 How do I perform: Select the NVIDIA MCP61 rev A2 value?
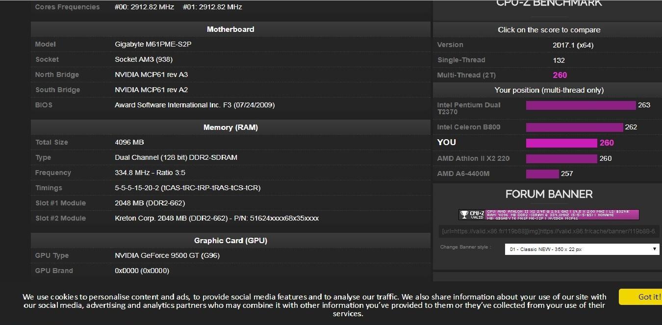click(x=151, y=90)
